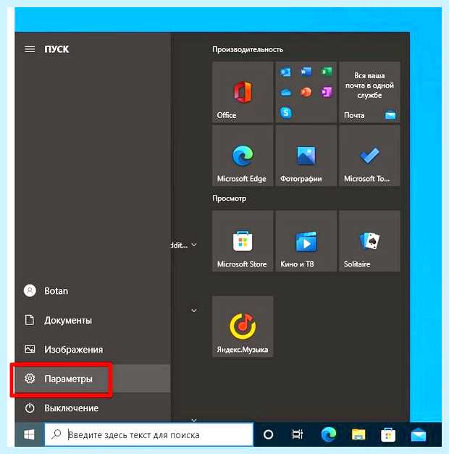Launch Outlook from the Office apps tile
Viewport: 449px width, 454px height.
285,72
